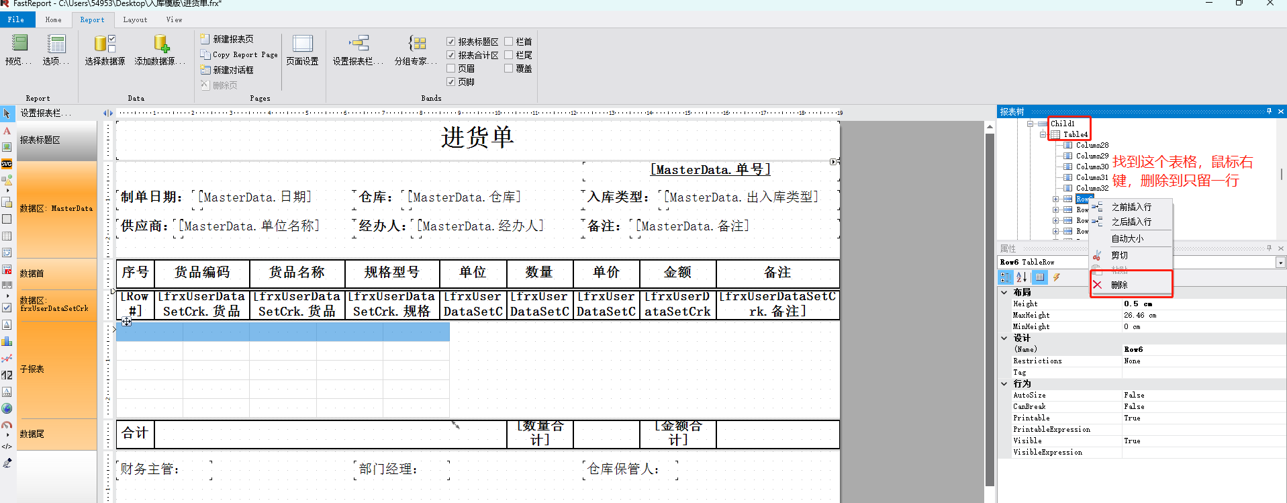Enable the 栏首 checkbox
Viewport: 1287px width, 503px height.
coord(509,42)
